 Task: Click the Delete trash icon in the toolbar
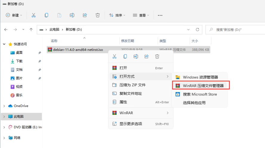(x=97, y=15)
